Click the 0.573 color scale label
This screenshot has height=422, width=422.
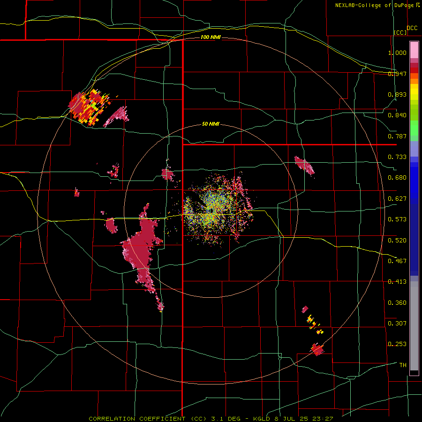click(397, 219)
